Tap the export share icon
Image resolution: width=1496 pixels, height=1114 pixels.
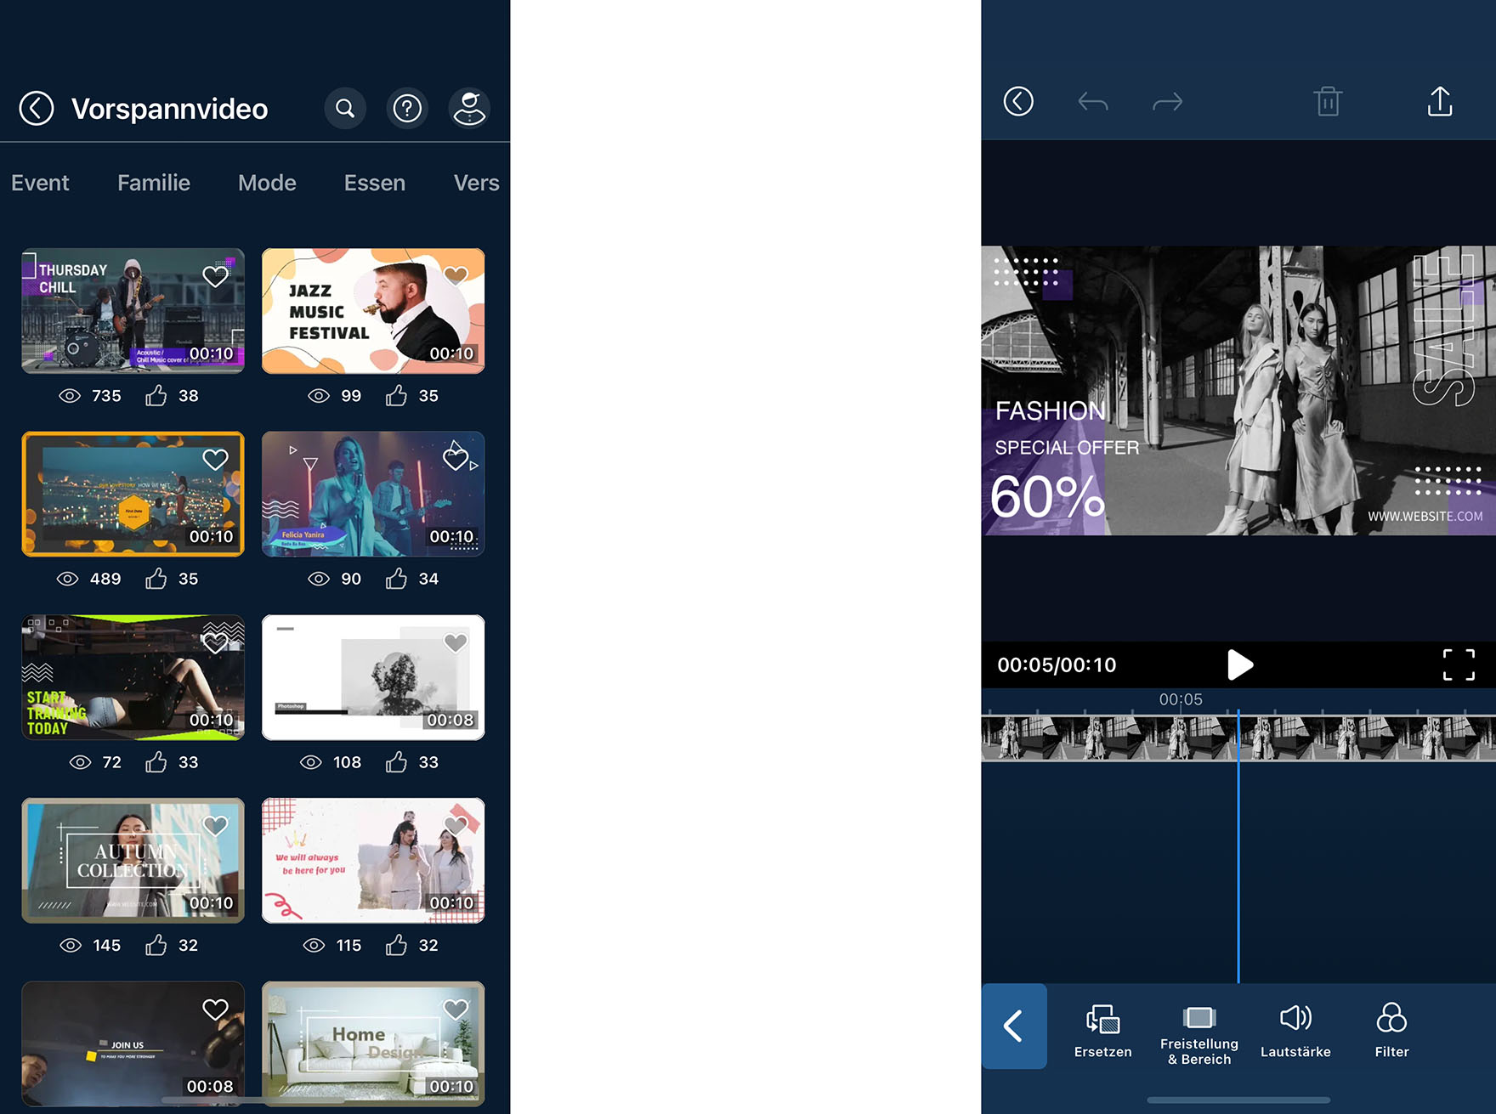(1439, 102)
